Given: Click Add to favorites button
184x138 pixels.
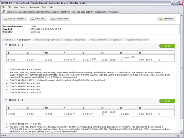Looking at the screenshot, I should [14, 19].
